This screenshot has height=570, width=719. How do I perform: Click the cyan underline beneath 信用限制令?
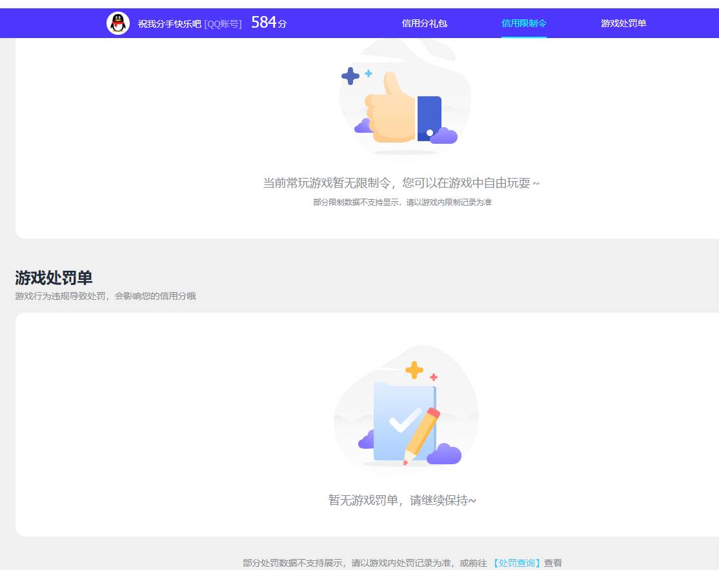click(x=524, y=35)
